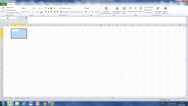The width and height of the screenshot is (188, 106).
Task: Toggle italic formatting
Action: (25, 12)
